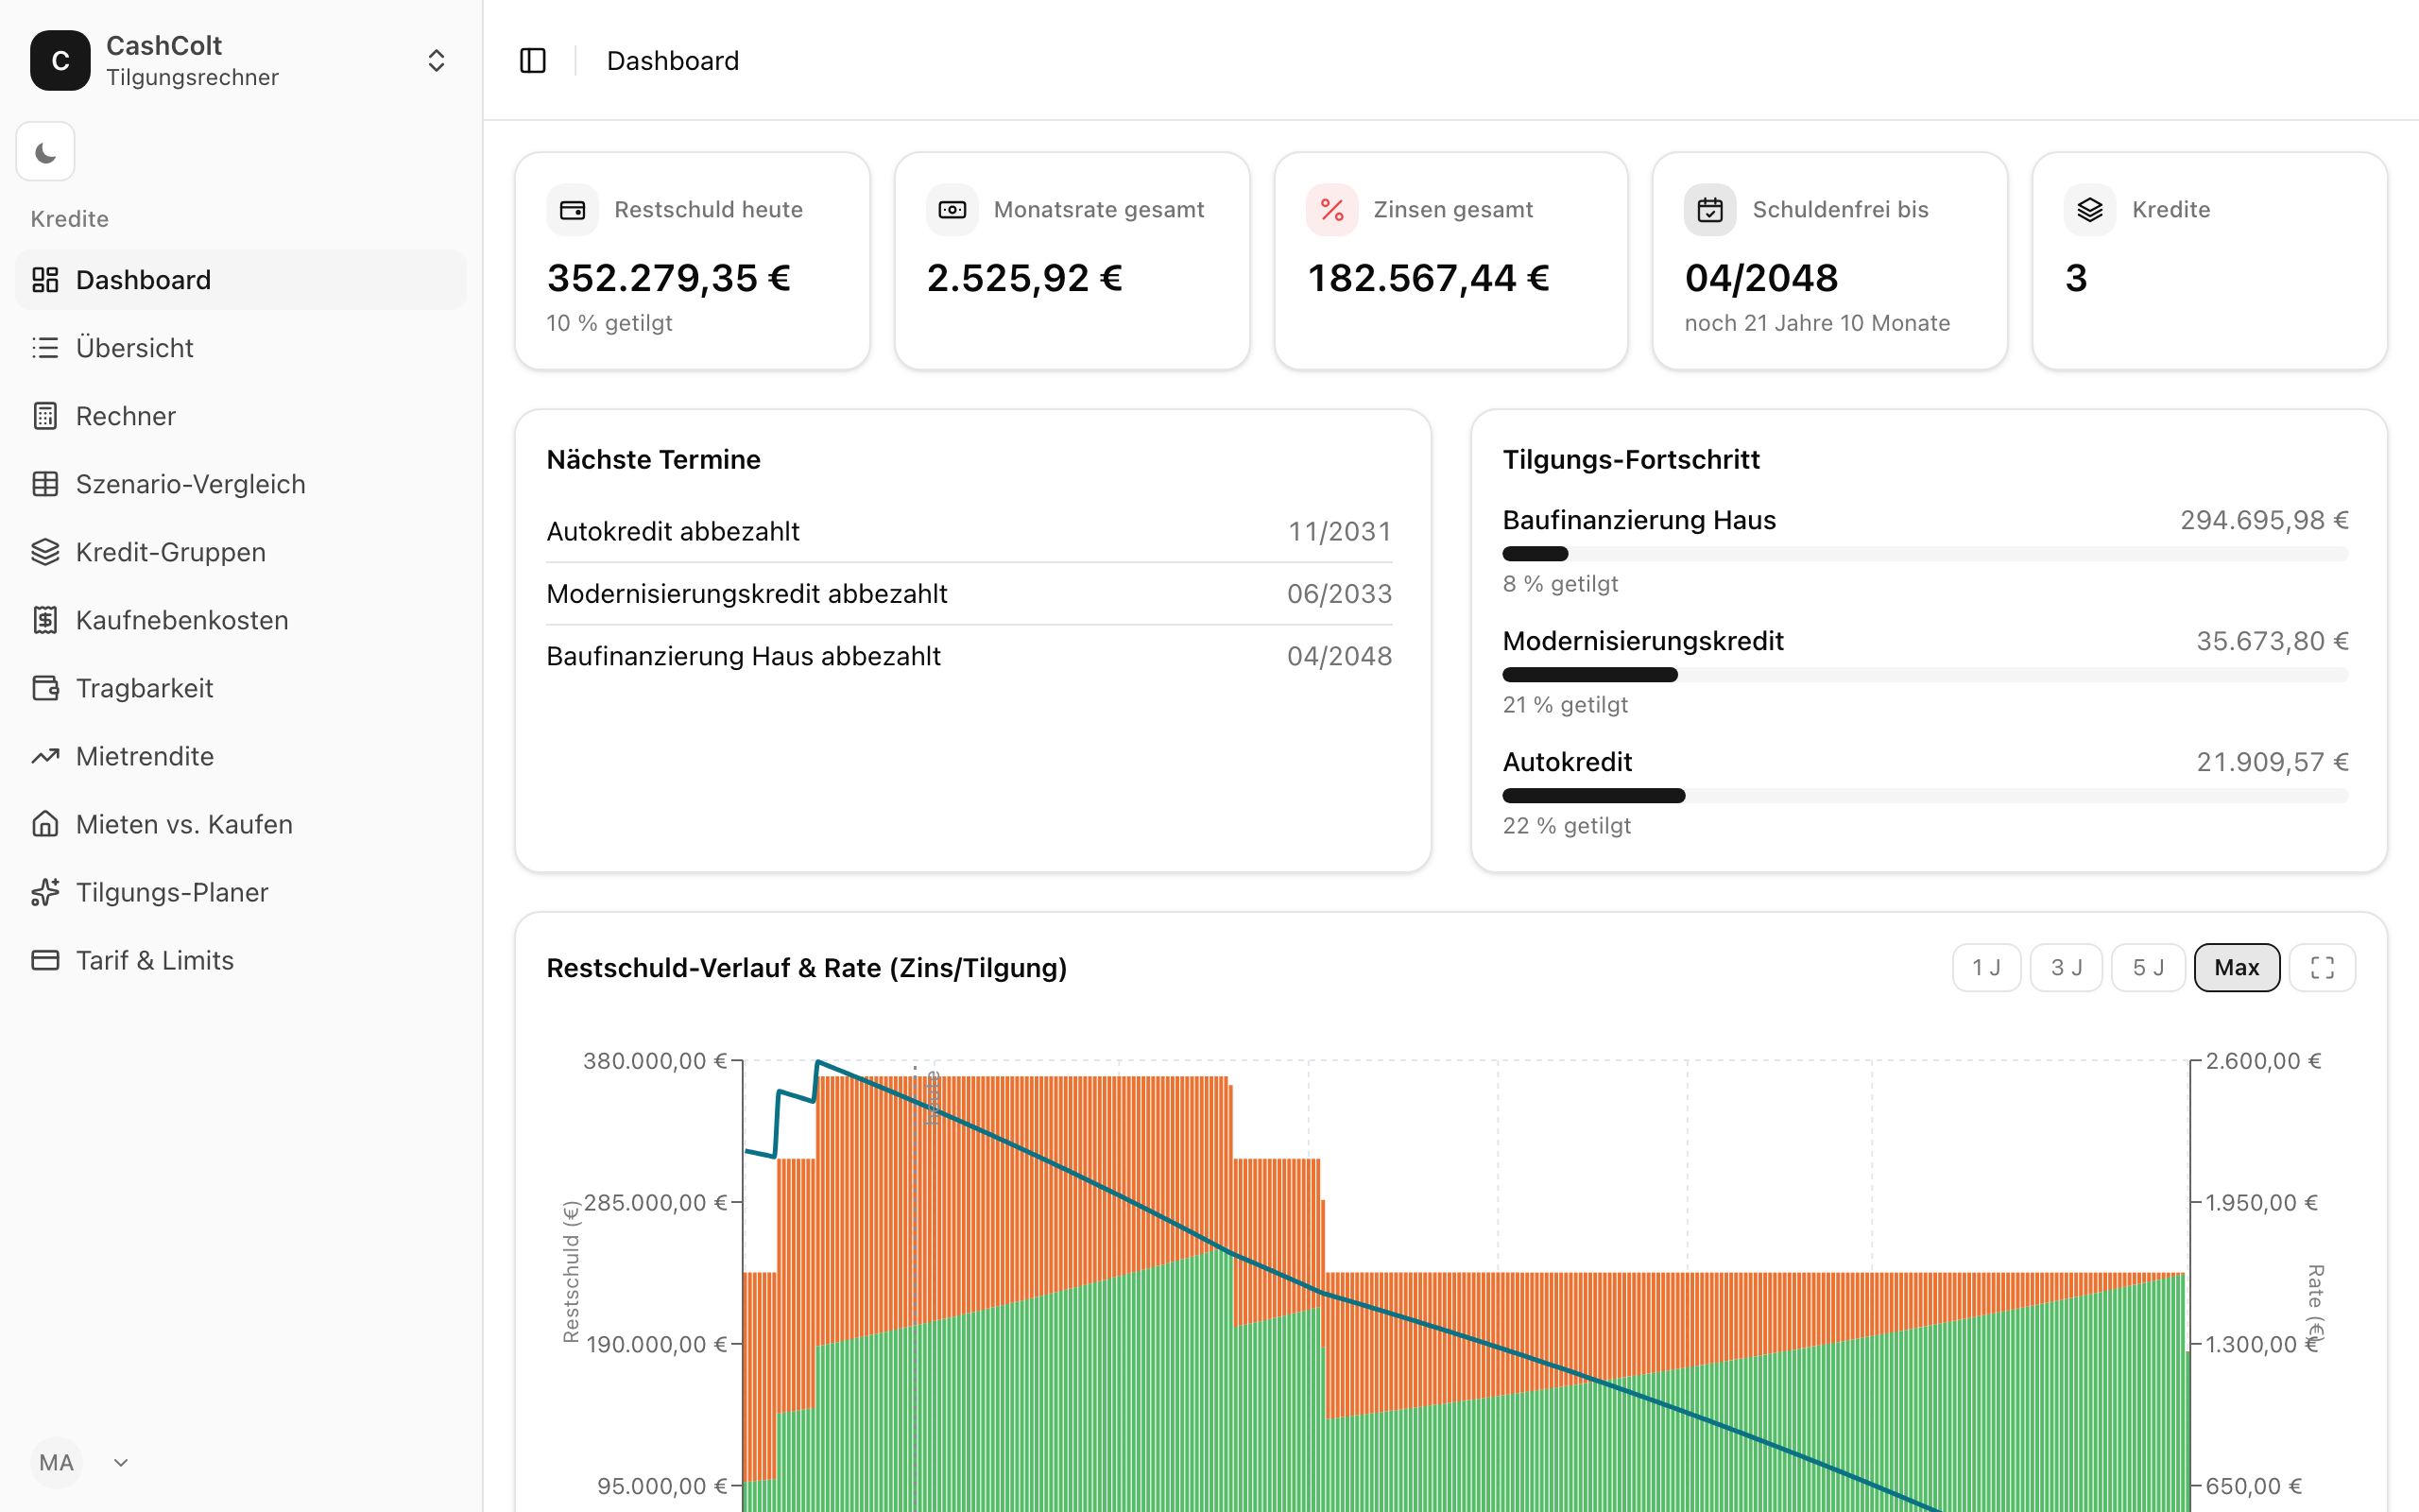Viewport: 2419px width, 1512px height.
Task: Click the Kredit-Gruppen layers icon in sidebar
Action: (45, 552)
